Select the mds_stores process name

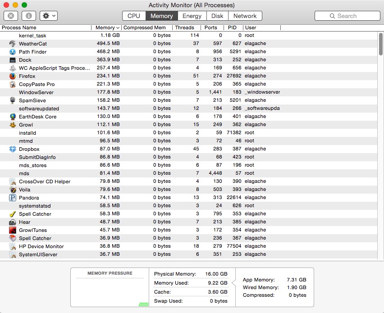coord(32,165)
